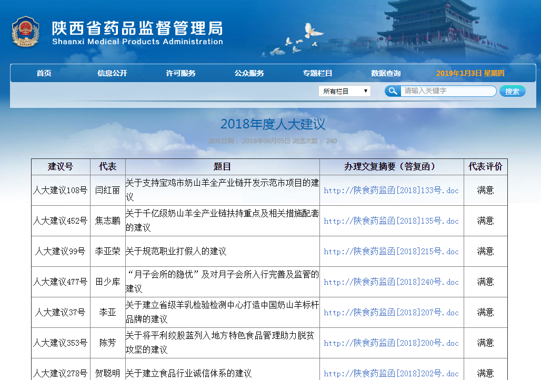Viewport: 541px width, 380px height.
Task: Focus the 请输入关键字 search field
Action: (x=447, y=91)
